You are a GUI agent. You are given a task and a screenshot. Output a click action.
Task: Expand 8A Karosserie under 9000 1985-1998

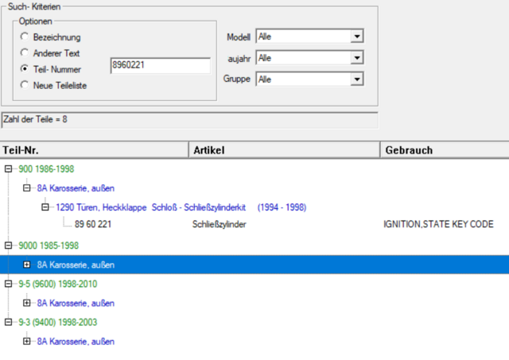[x=27, y=265]
